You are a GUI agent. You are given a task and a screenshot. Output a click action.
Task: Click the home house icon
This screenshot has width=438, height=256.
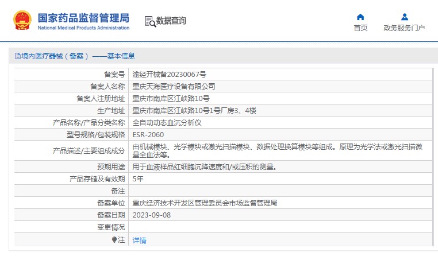point(360,17)
